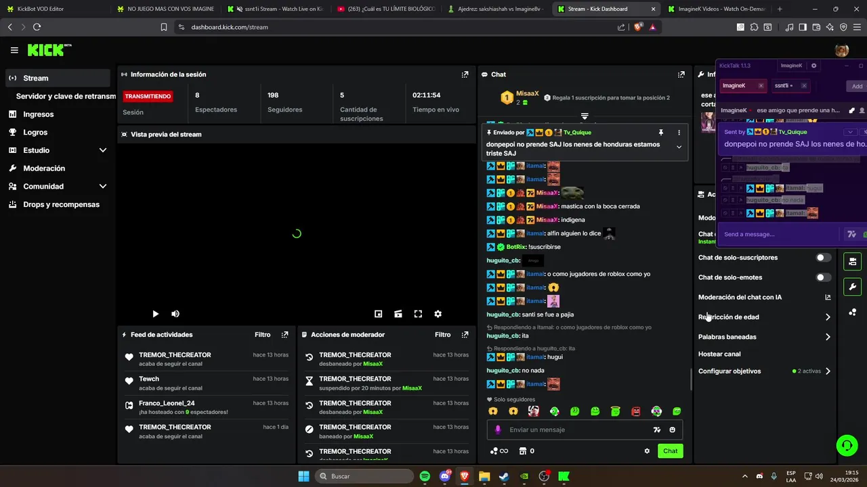Click the channel points icon under chat input
Image resolution: width=867 pixels, height=487 pixels.
pos(499,451)
